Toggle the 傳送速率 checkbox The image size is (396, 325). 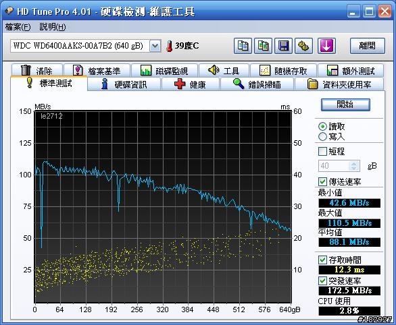tap(322, 181)
